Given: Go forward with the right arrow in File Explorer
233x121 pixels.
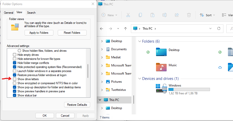Looking at the screenshot, I should point(110,29).
